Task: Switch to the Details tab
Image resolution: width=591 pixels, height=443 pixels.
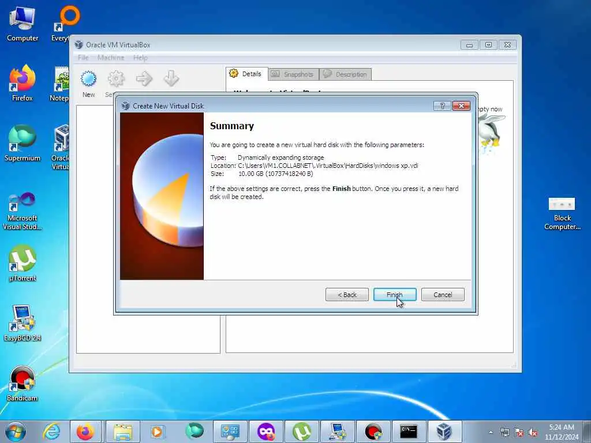Action: (247, 74)
